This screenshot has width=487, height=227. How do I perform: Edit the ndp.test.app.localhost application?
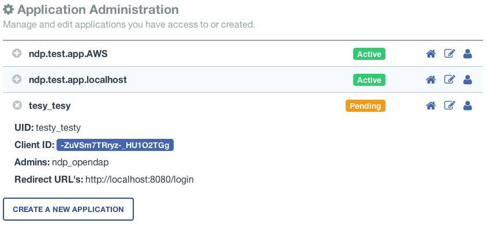tap(449, 80)
